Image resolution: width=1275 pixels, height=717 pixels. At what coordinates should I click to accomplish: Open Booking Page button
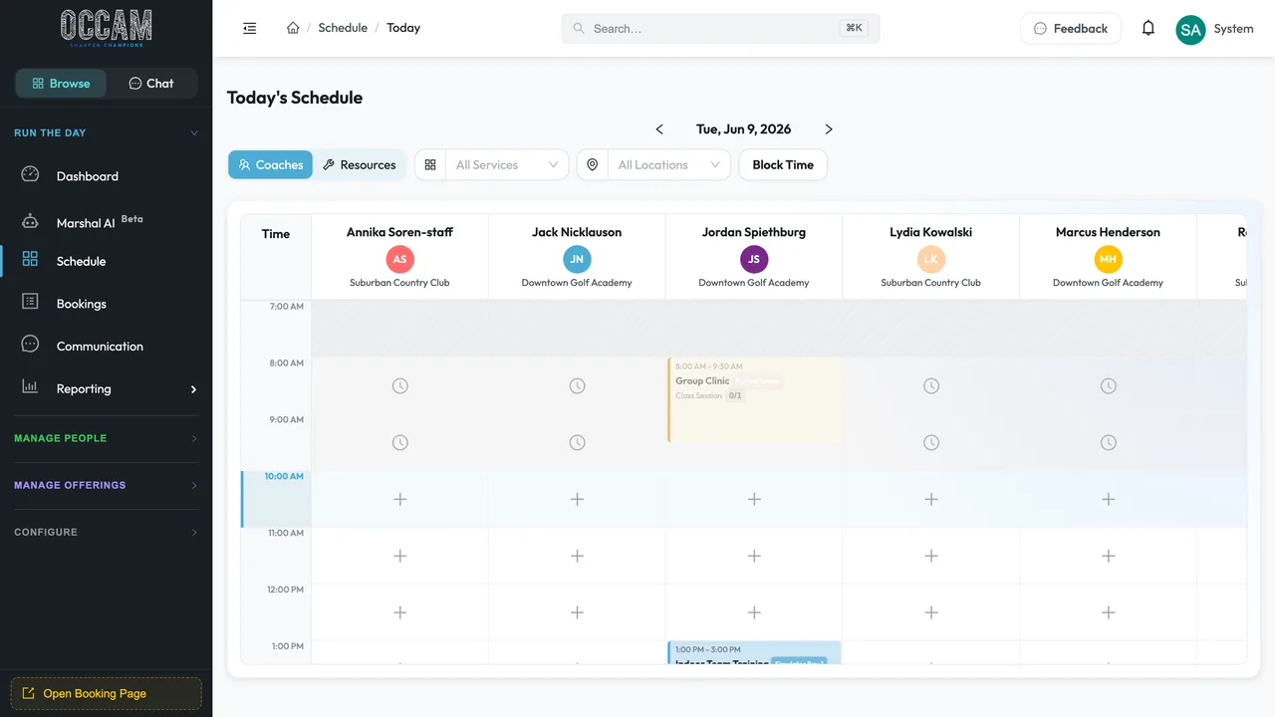coord(106,693)
